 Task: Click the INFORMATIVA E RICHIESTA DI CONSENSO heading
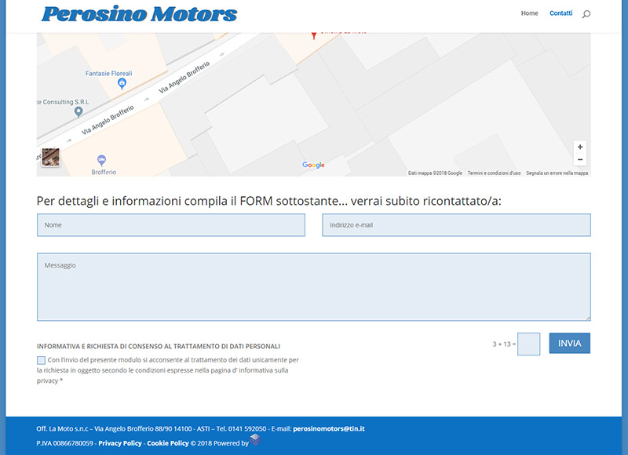(x=159, y=346)
